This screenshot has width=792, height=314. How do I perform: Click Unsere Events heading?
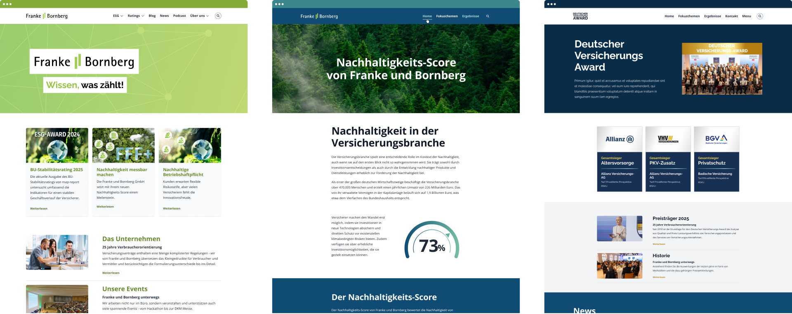pos(125,289)
